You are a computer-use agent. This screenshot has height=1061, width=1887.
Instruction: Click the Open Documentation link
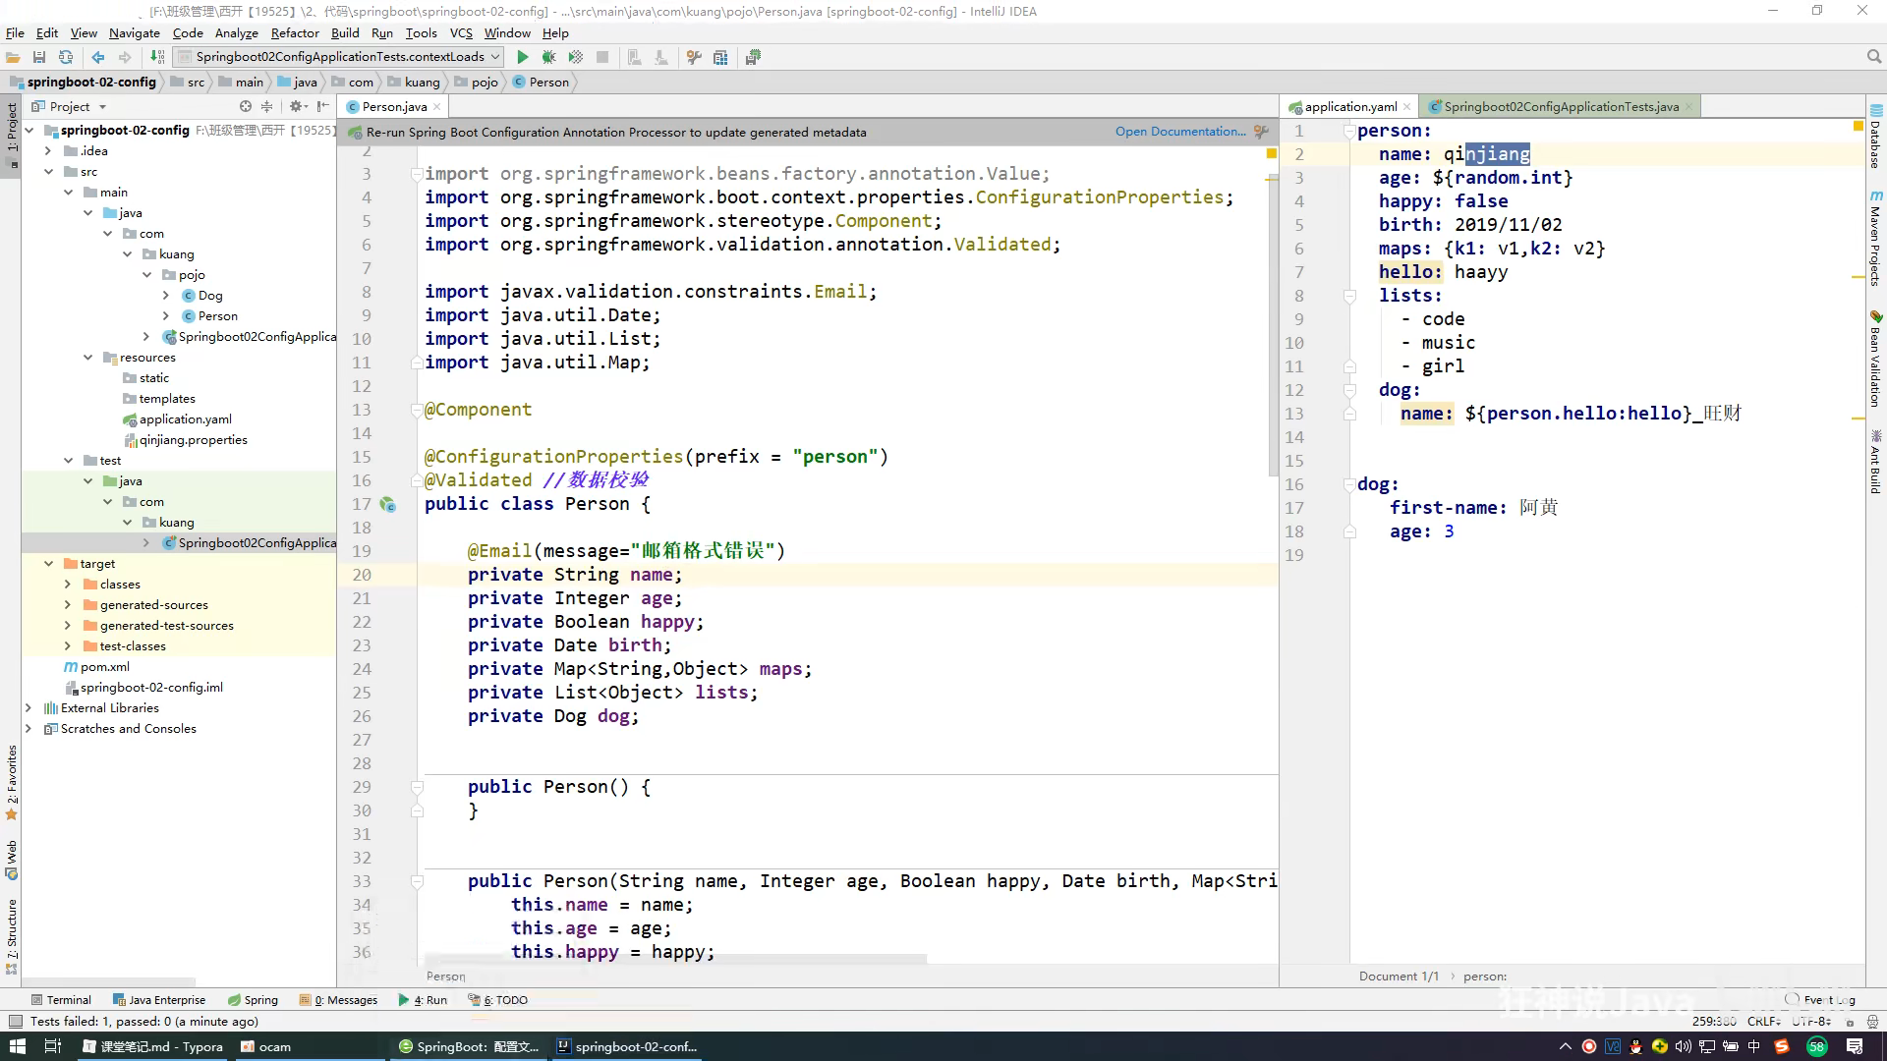[x=1179, y=132]
